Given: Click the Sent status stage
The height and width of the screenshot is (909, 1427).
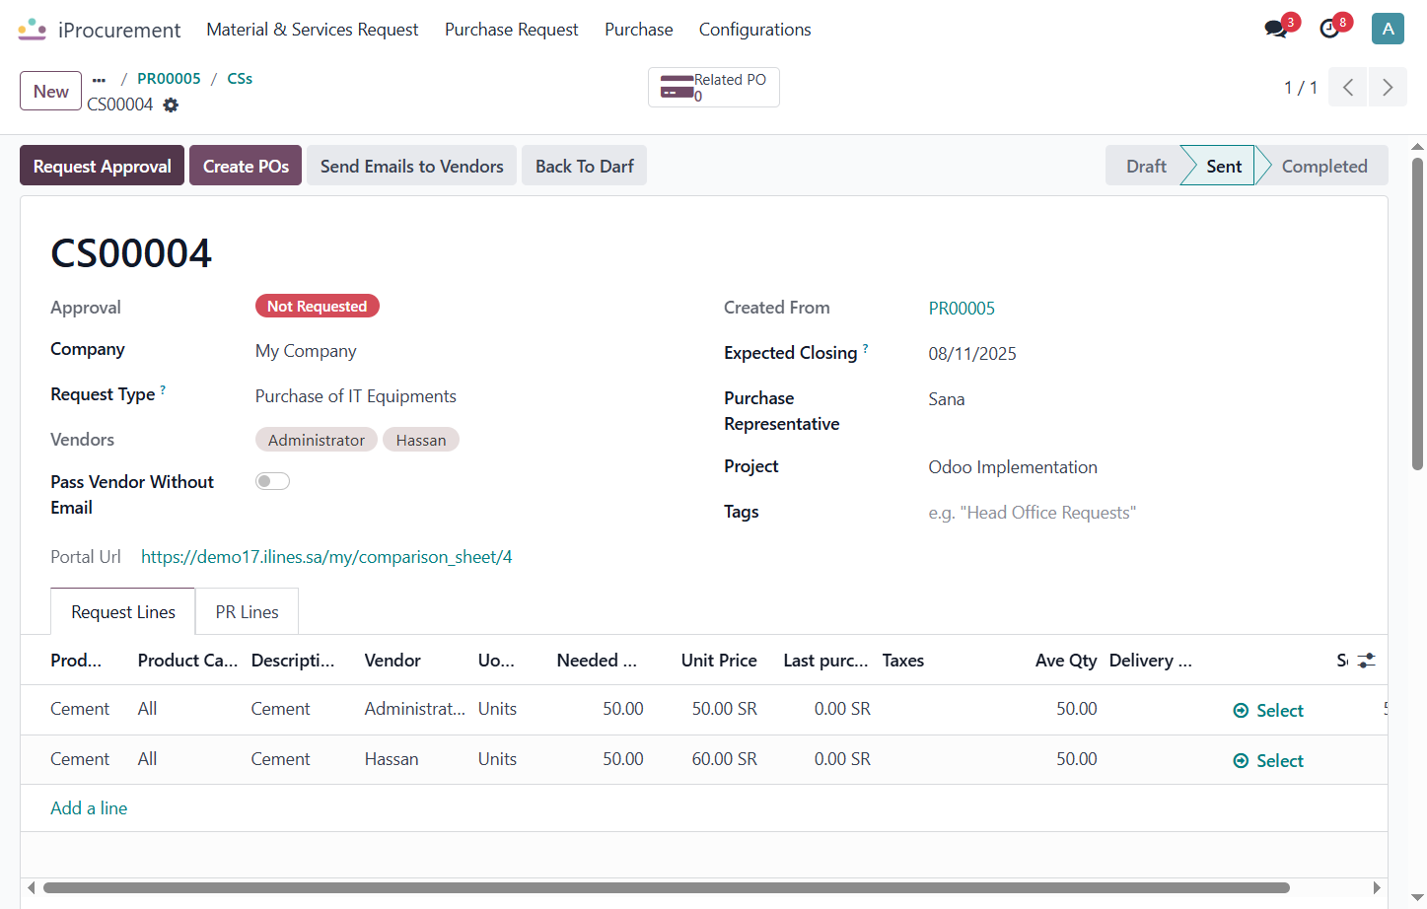Looking at the screenshot, I should [1223, 166].
